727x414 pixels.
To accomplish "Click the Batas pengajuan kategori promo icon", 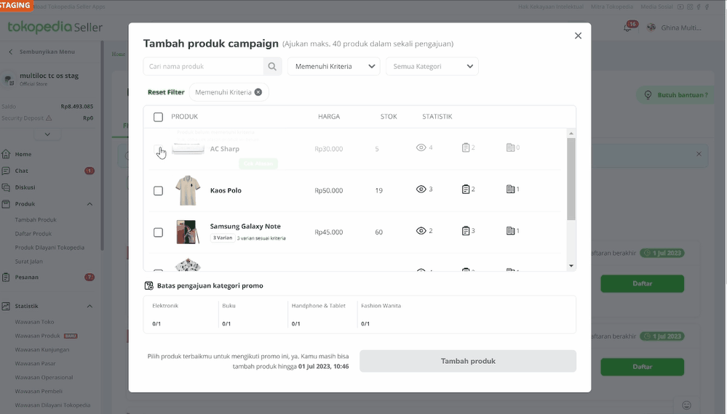I will tap(149, 286).
